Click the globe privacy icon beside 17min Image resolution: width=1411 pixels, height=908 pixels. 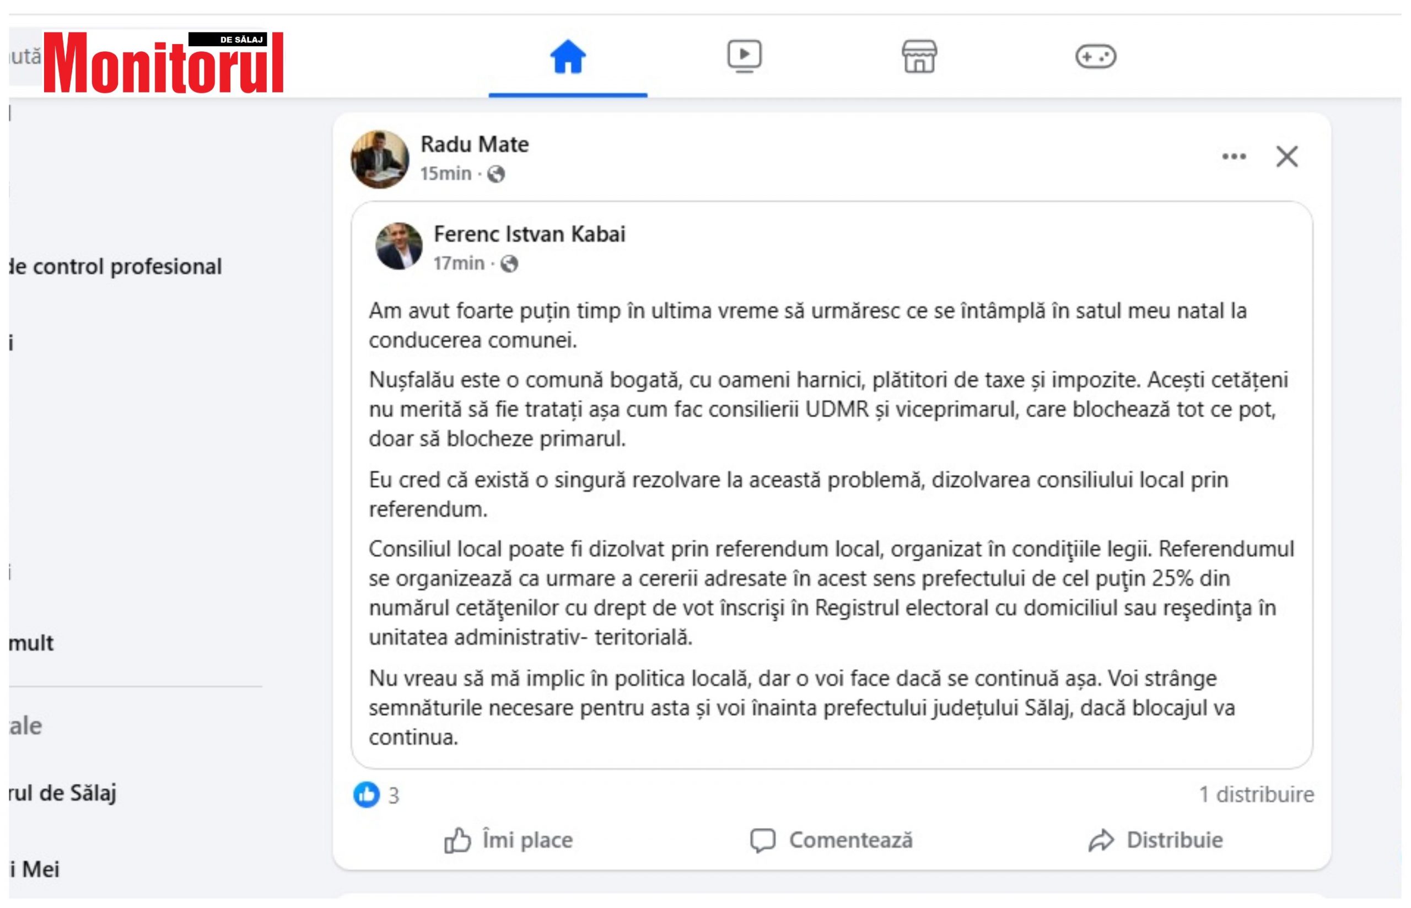pyautogui.click(x=509, y=264)
